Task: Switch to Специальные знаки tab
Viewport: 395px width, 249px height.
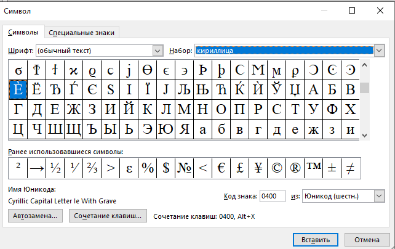Action: pyautogui.click(x=81, y=33)
